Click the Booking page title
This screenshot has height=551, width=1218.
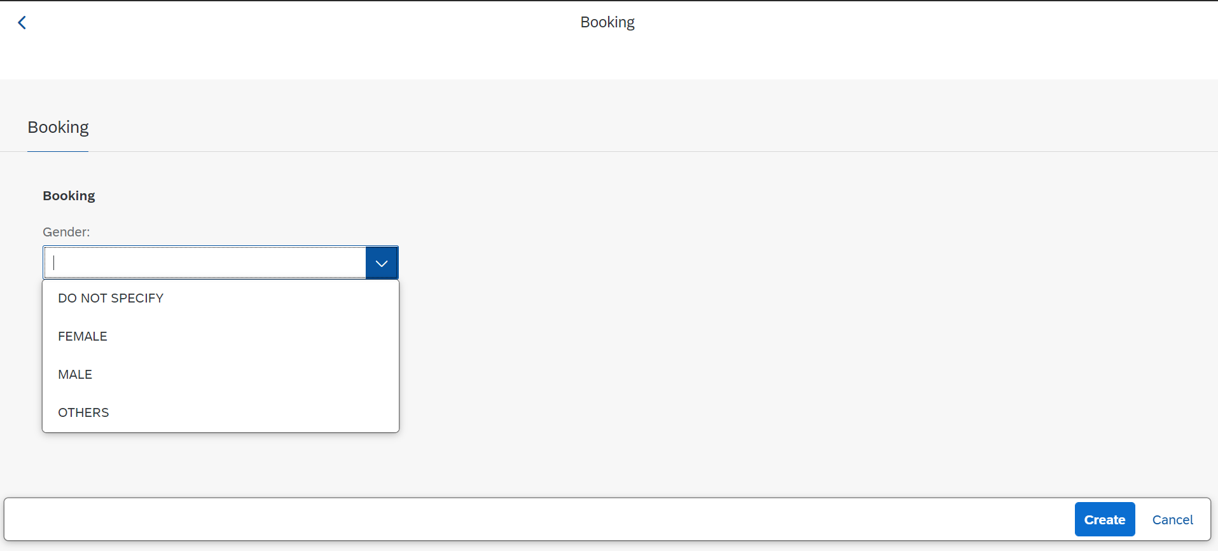pos(607,22)
